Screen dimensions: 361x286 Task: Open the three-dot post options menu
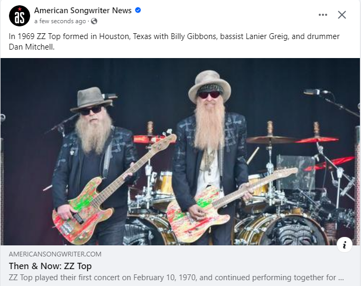coord(323,15)
